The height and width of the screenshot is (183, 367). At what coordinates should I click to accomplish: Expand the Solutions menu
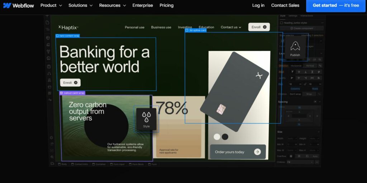81,5
